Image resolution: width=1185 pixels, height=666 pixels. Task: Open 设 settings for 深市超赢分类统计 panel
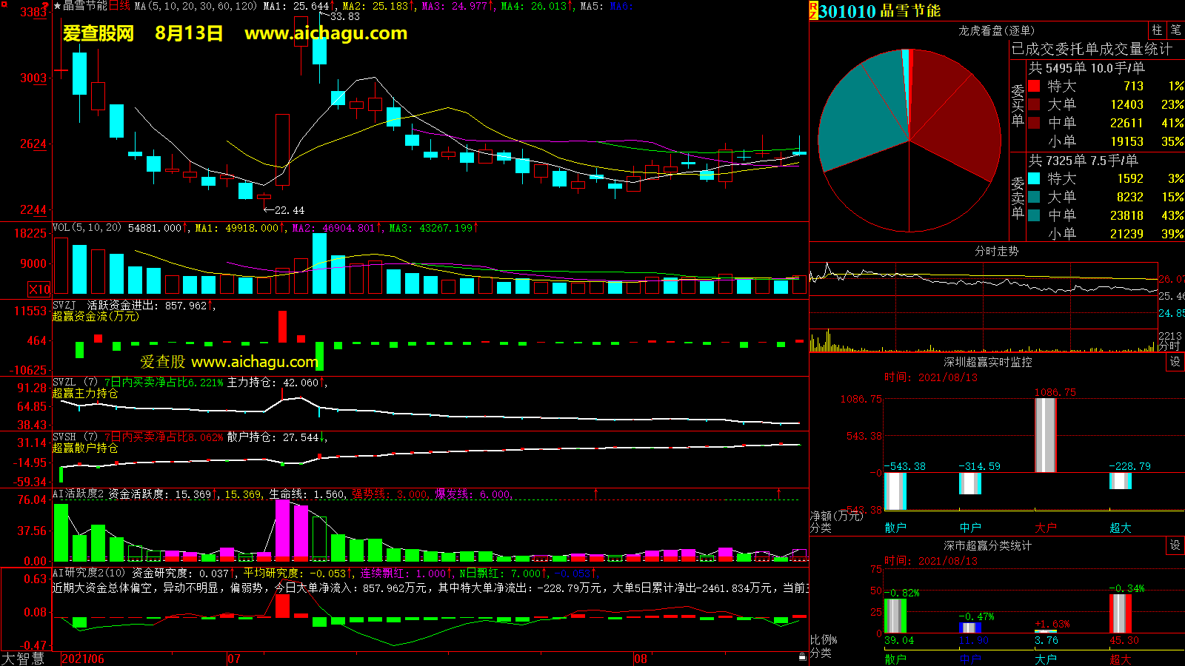coord(1175,545)
